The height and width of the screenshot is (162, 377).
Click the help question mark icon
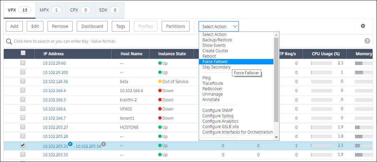point(367,41)
